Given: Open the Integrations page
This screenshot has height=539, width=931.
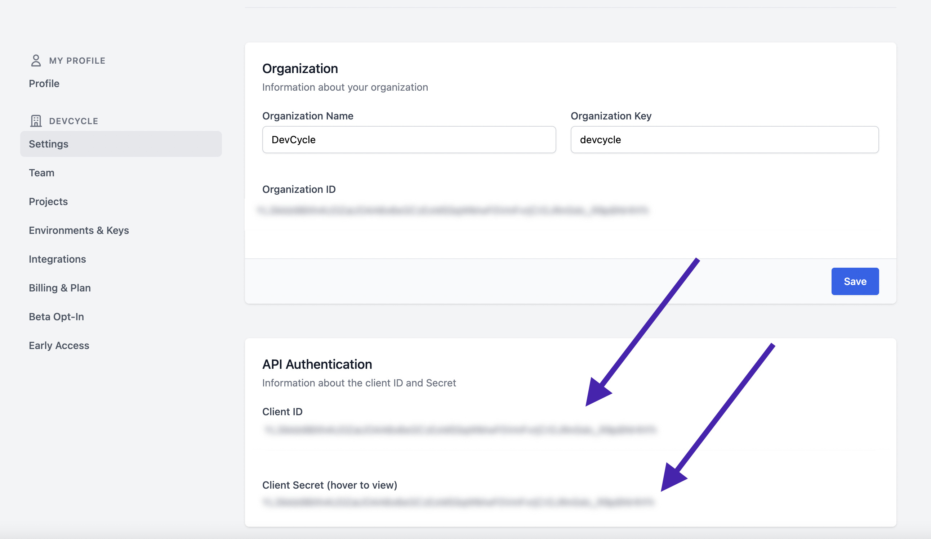Looking at the screenshot, I should (57, 259).
